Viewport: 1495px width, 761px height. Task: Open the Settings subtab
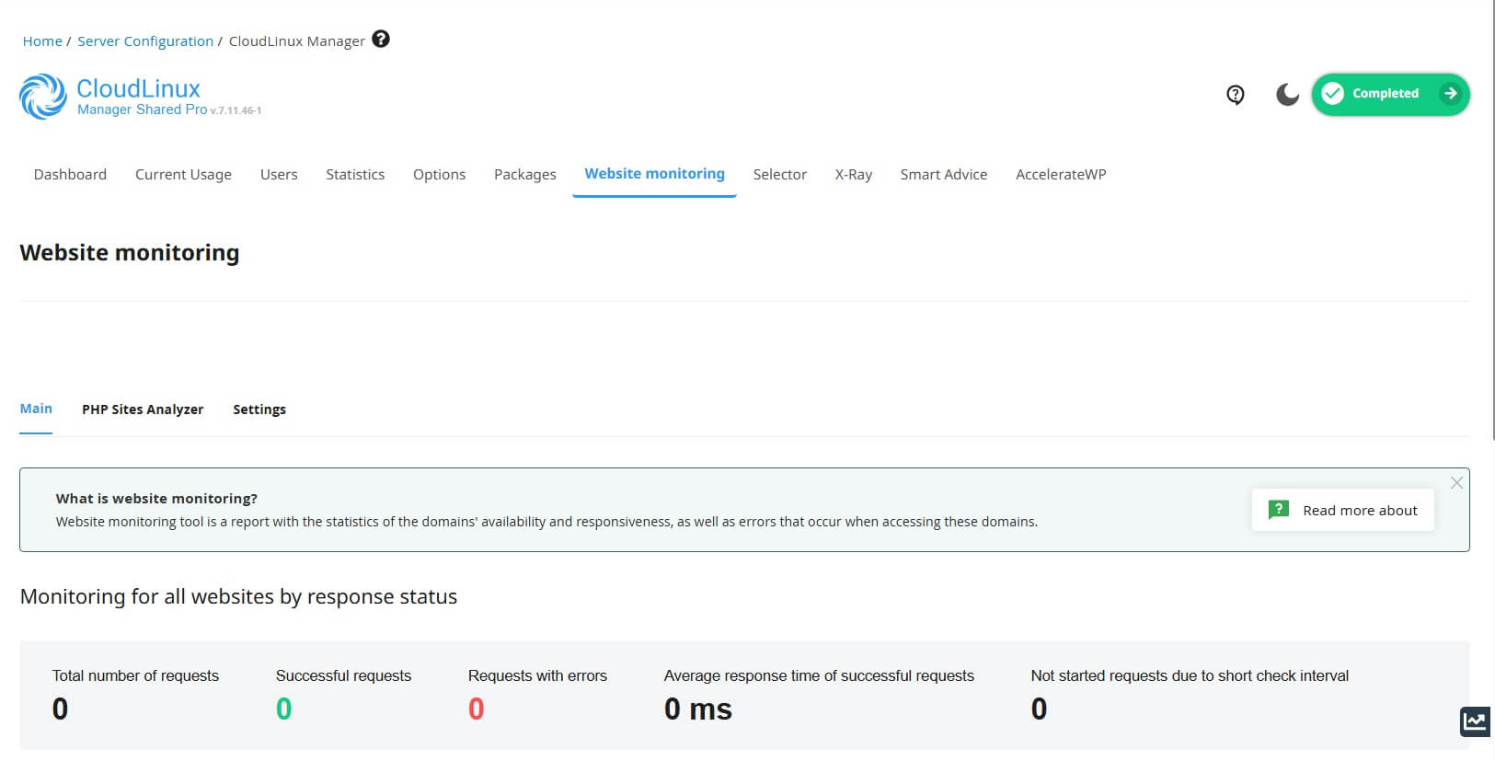tap(259, 409)
